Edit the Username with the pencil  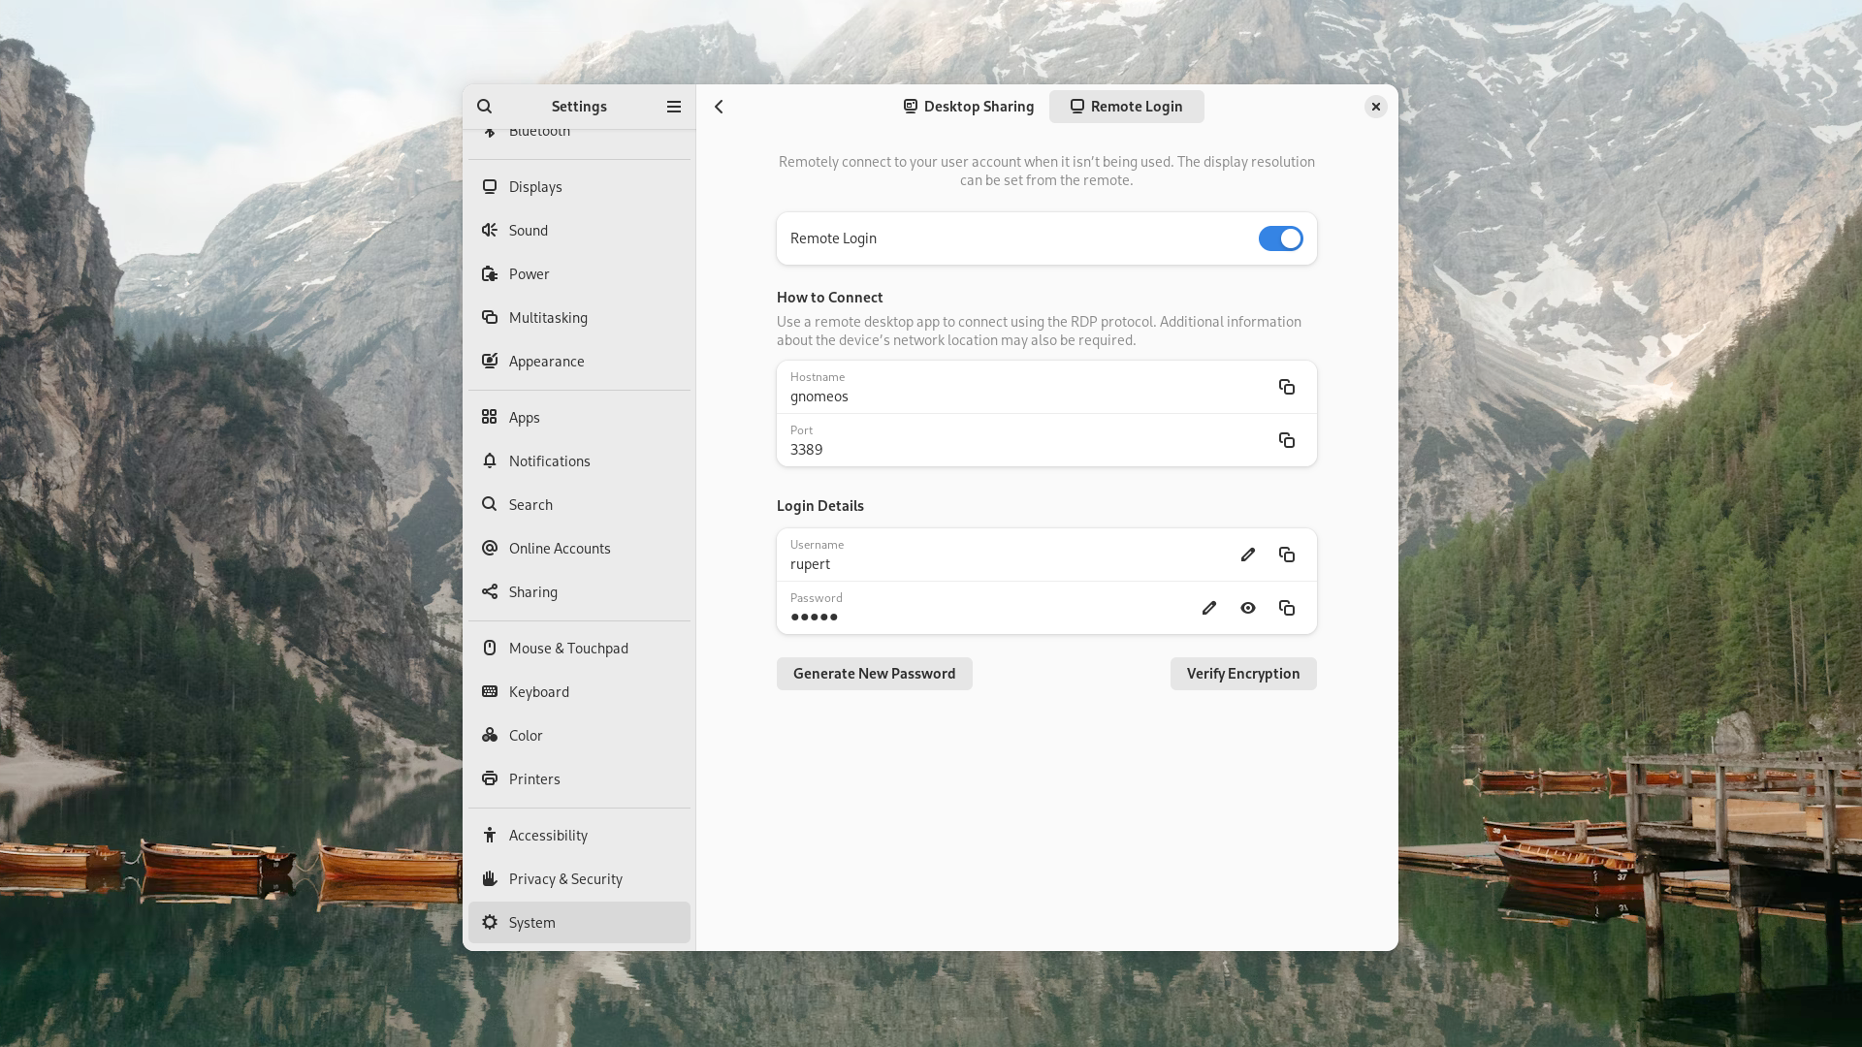tap(1248, 555)
